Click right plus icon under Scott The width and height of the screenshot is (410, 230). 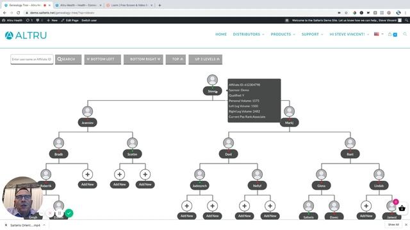pos(145,174)
